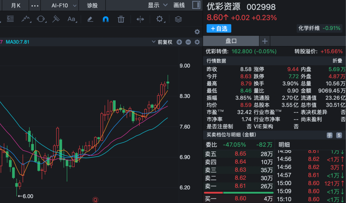Image resolution: width=346 pixels, height=203 pixels.
Task: Open the drawing settings gear with arrow
Action: (x=160, y=19)
